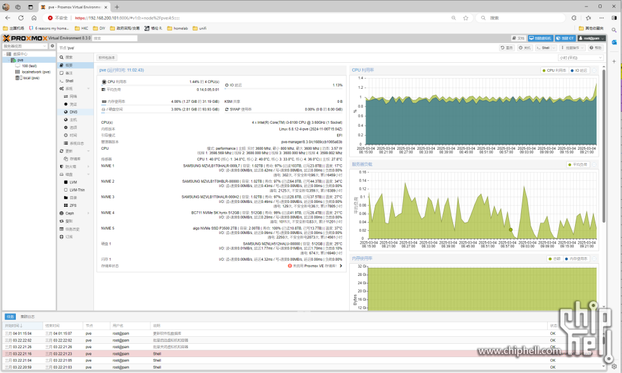Toggle 总额 legend in memory chart
Screen dimensions: 622x373
tap(555, 259)
